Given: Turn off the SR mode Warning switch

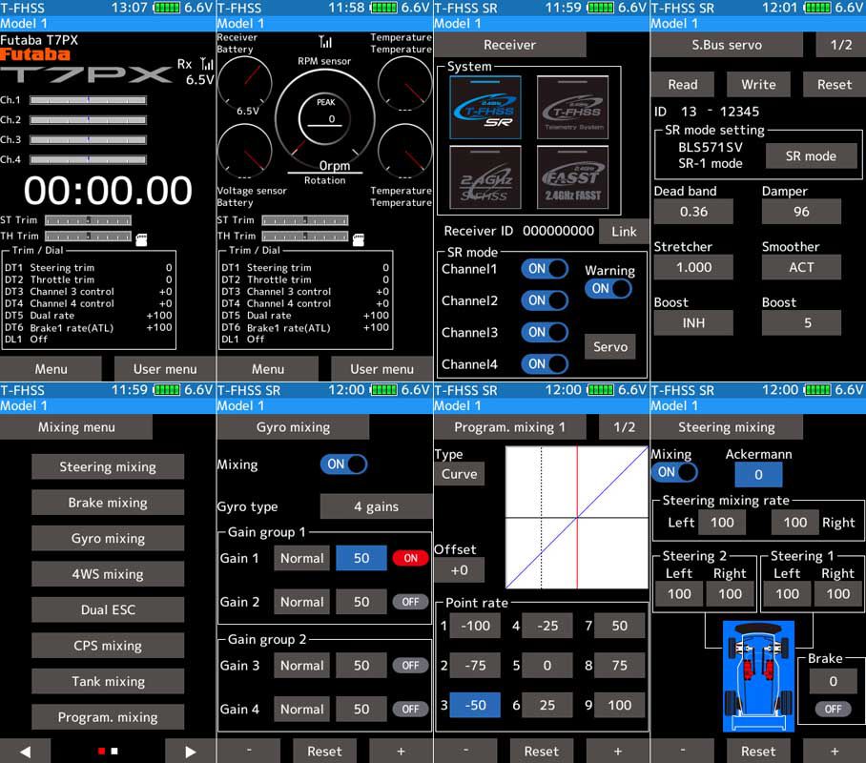Looking at the screenshot, I should pos(608,288).
